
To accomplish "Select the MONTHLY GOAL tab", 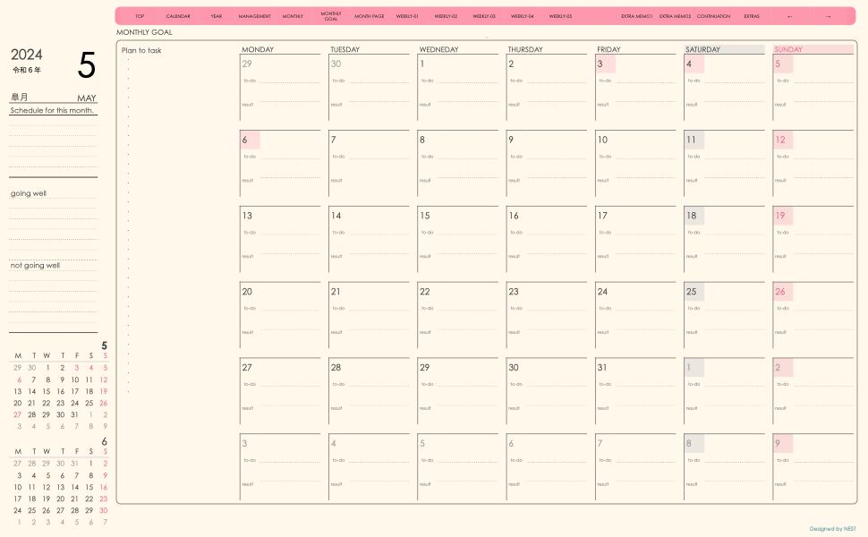I will click(331, 16).
